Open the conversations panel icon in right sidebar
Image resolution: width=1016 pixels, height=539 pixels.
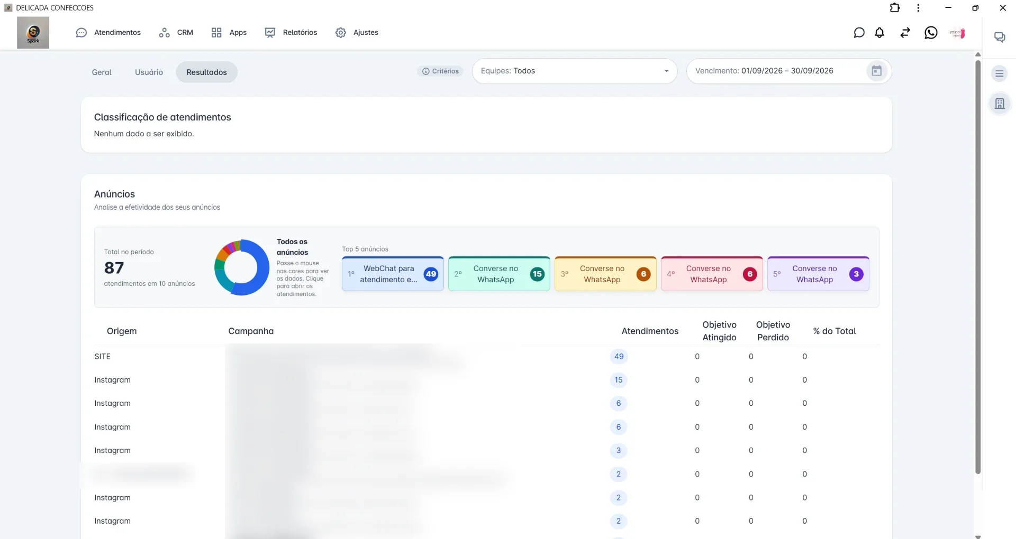click(1000, 37)
